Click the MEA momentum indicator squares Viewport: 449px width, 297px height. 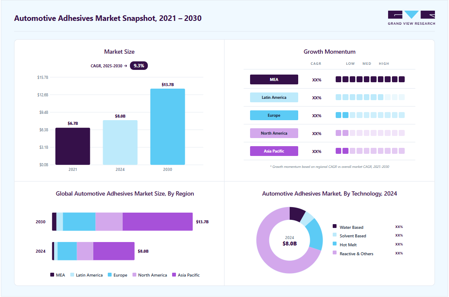(370, 79)
